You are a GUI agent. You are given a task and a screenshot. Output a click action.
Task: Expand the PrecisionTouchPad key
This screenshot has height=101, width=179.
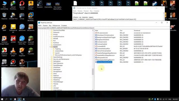coord(50,30)
